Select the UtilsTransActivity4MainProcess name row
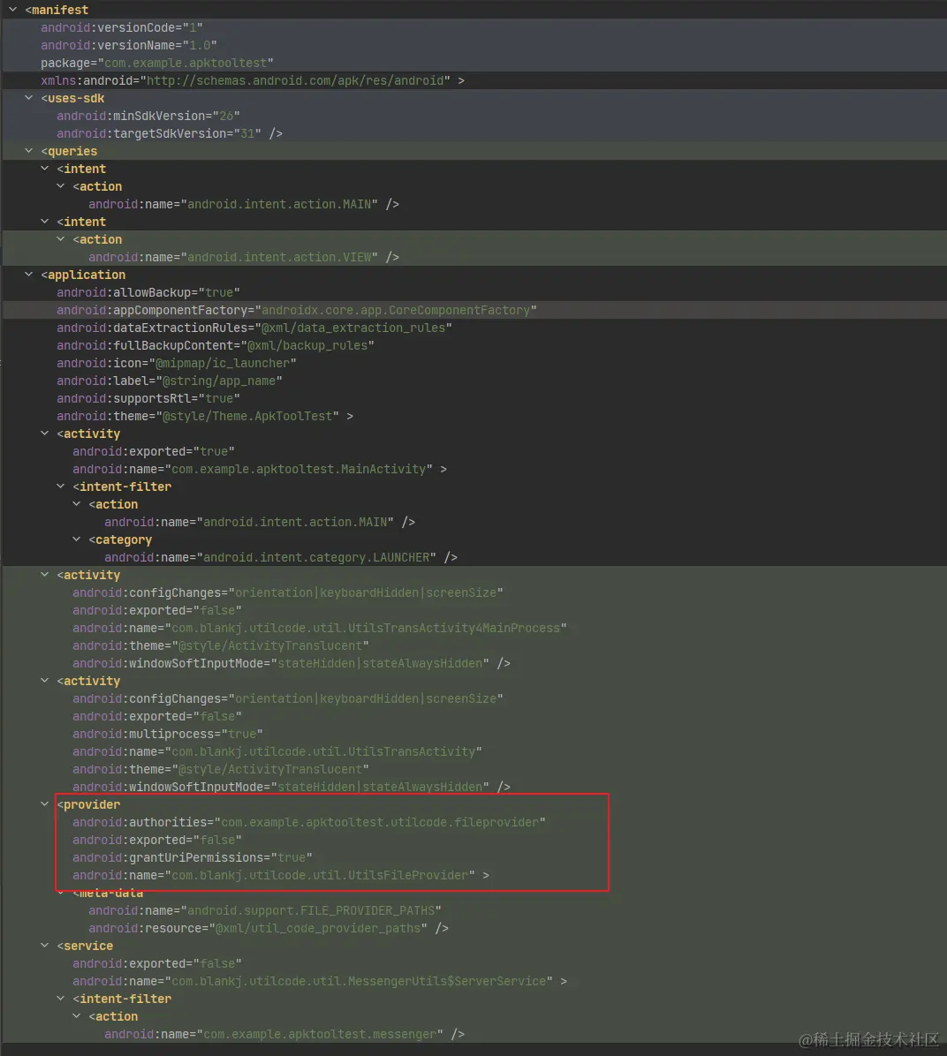 pos(473,628)
